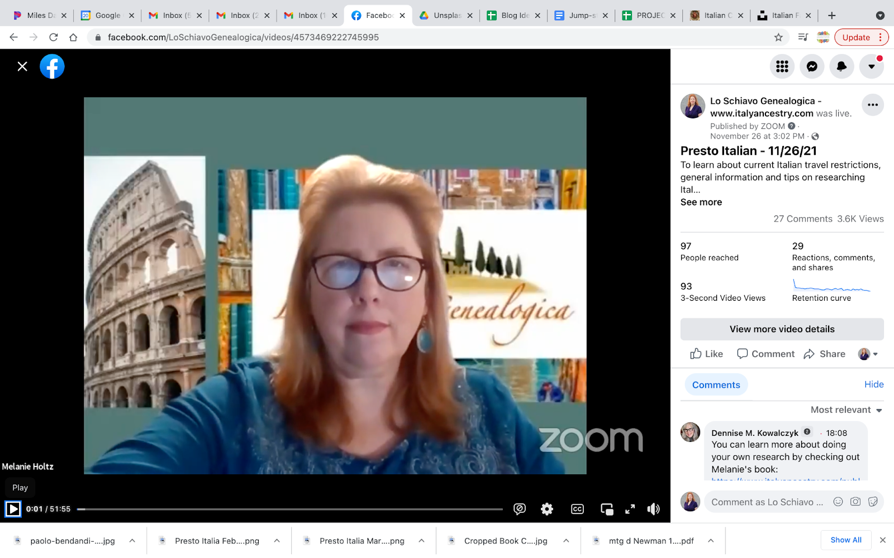894x558 pixels.
Task: Bookmark this page with the star
Action: [x=778, y=37]
